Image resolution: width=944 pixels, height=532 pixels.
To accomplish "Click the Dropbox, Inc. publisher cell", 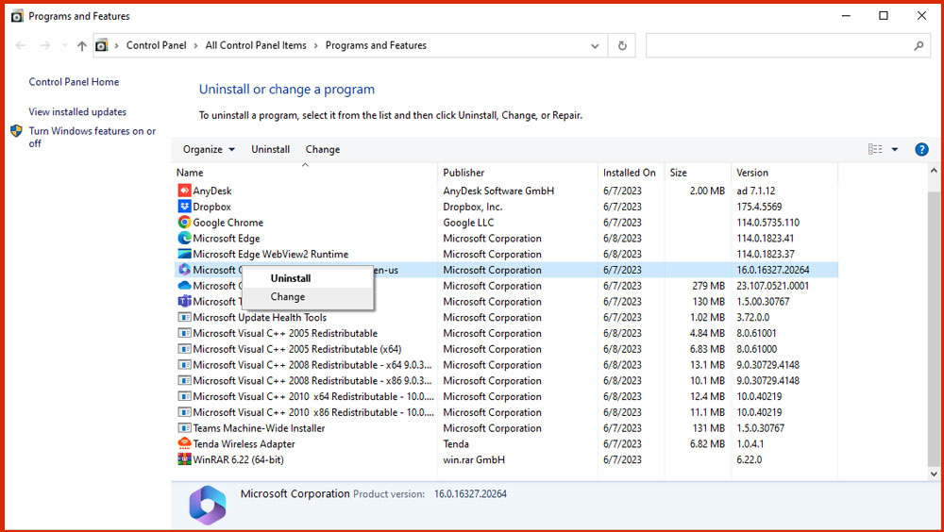I will point(473,207).
